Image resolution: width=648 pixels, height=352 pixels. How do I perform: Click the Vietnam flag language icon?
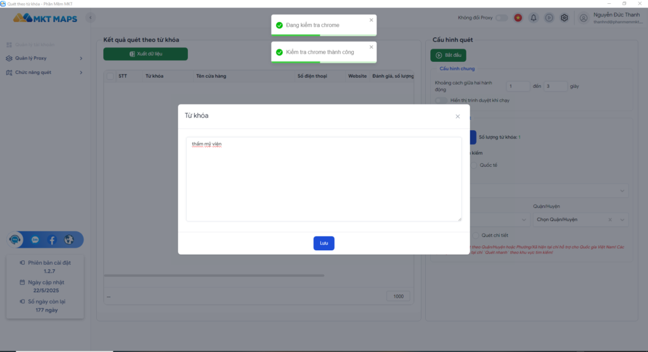[x=518, y=18]
